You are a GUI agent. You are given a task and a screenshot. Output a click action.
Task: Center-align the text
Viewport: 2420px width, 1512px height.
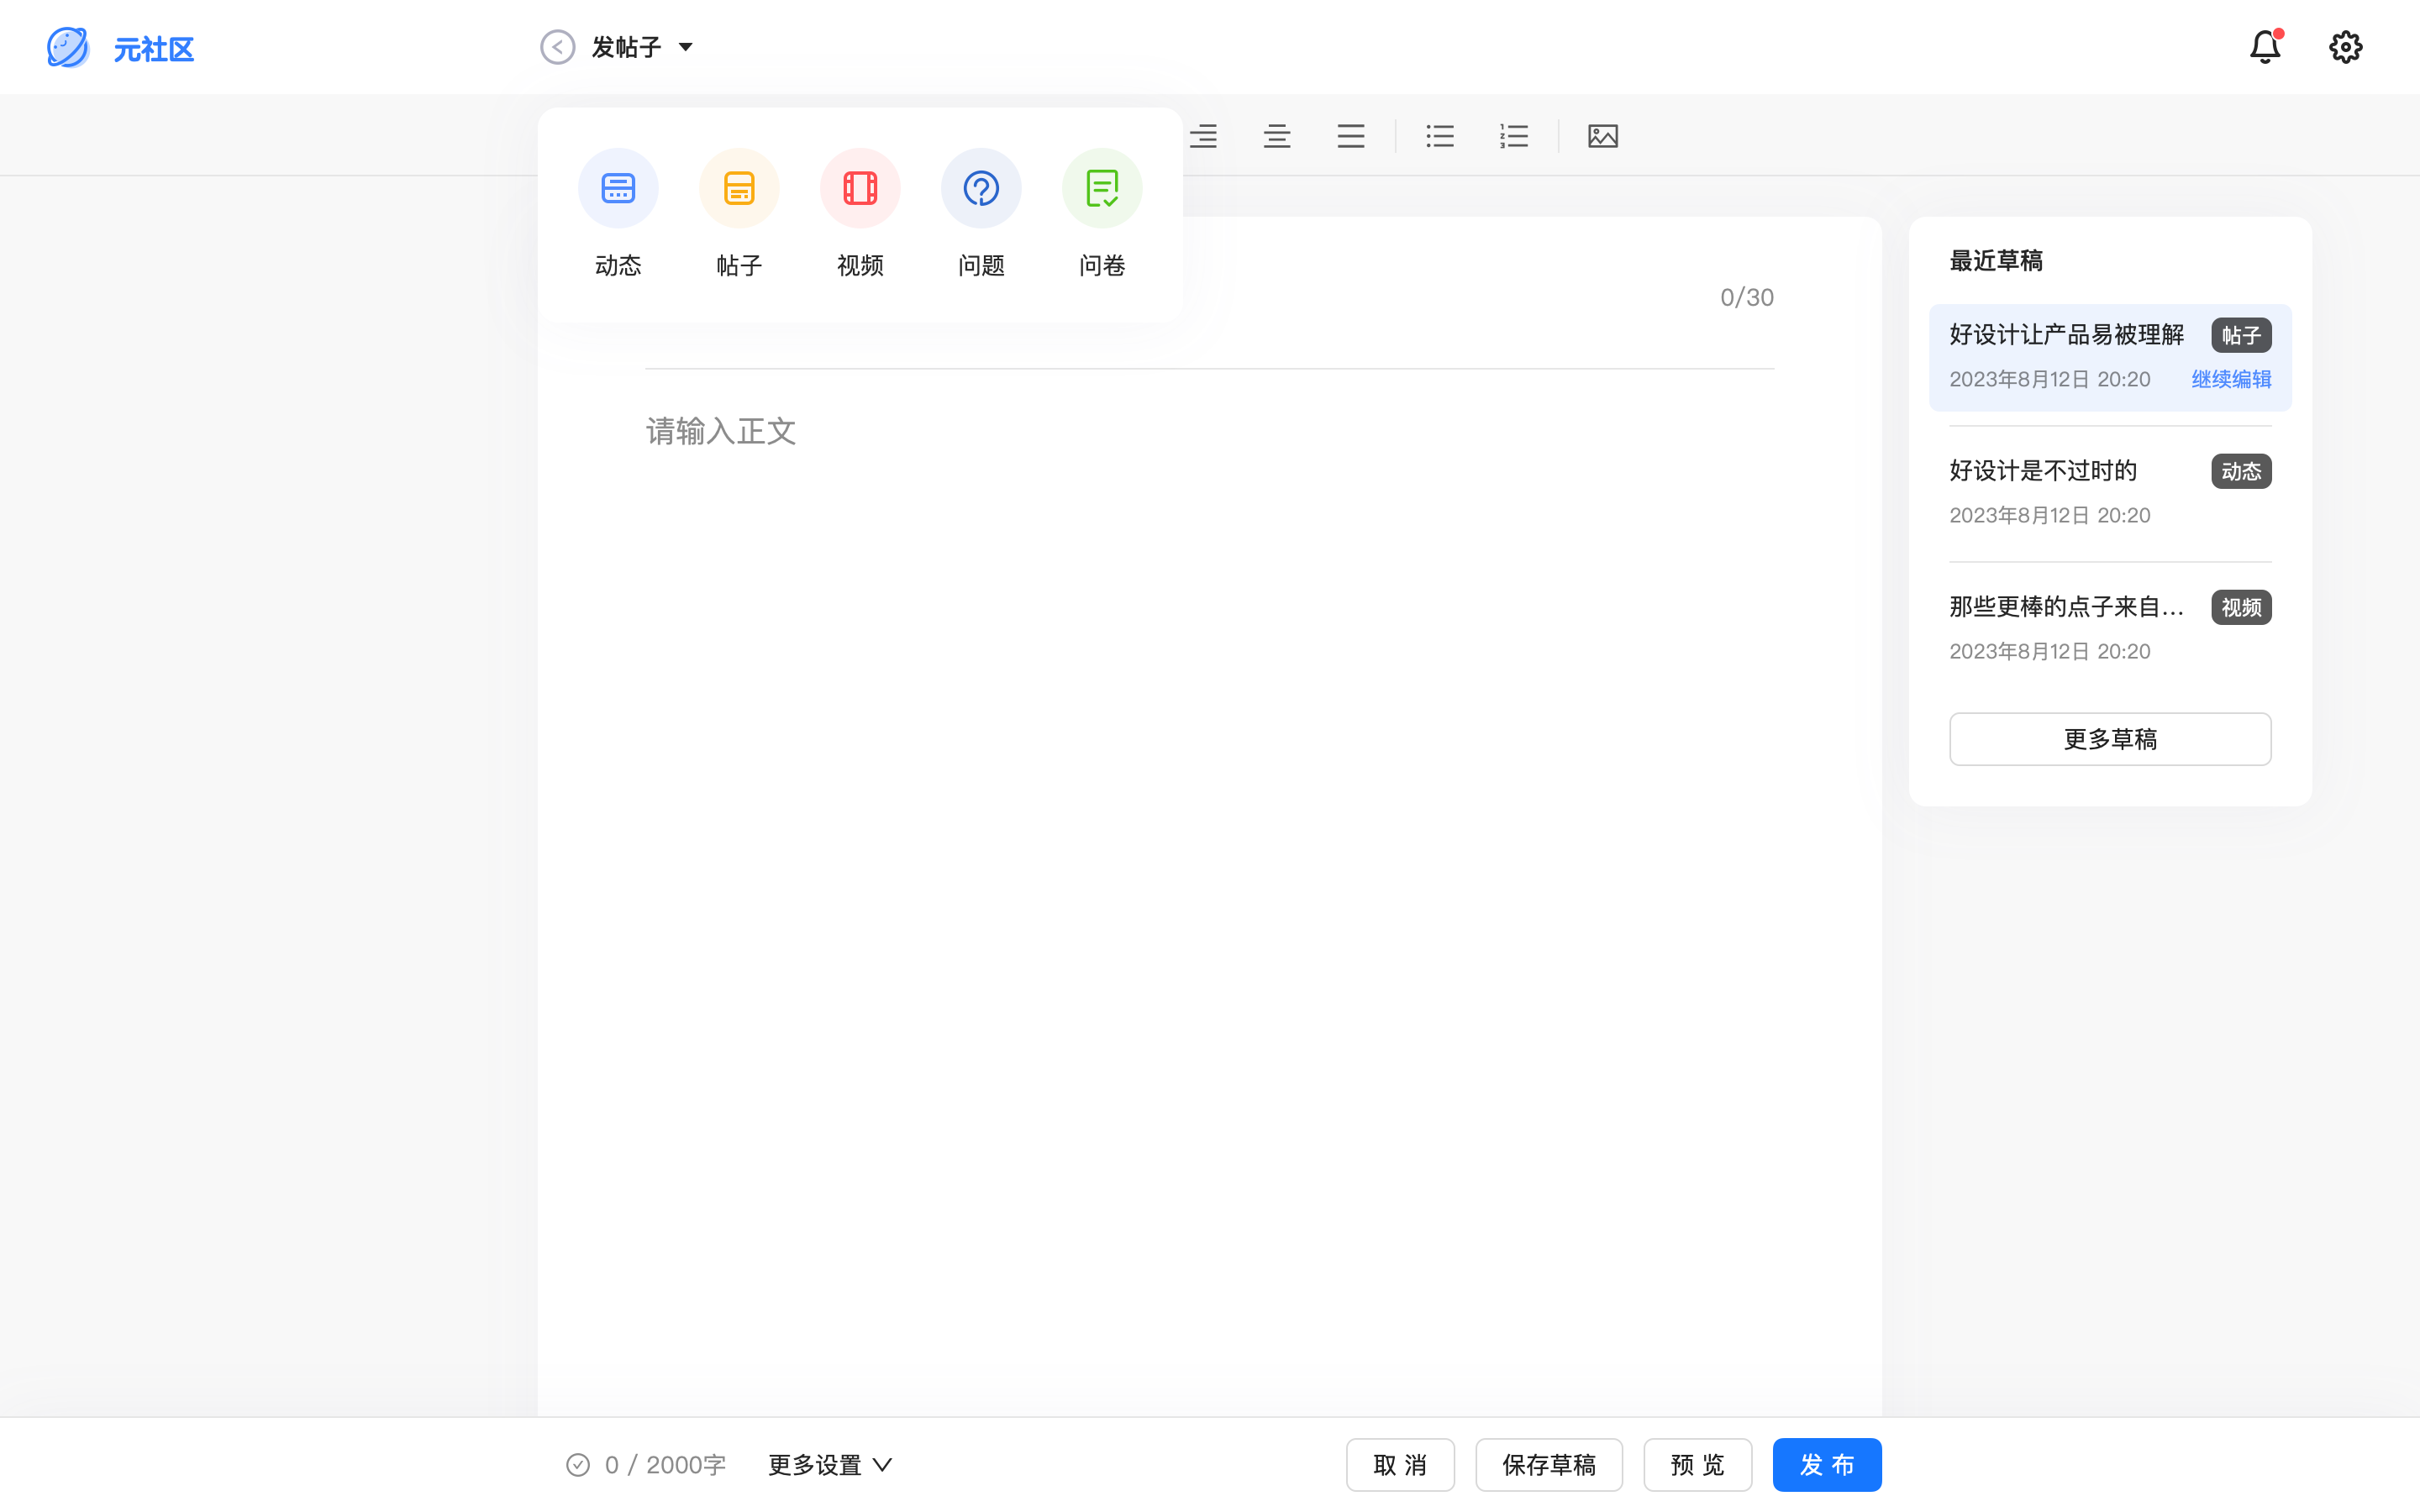pyautogui.click(x=1277, y=136)
